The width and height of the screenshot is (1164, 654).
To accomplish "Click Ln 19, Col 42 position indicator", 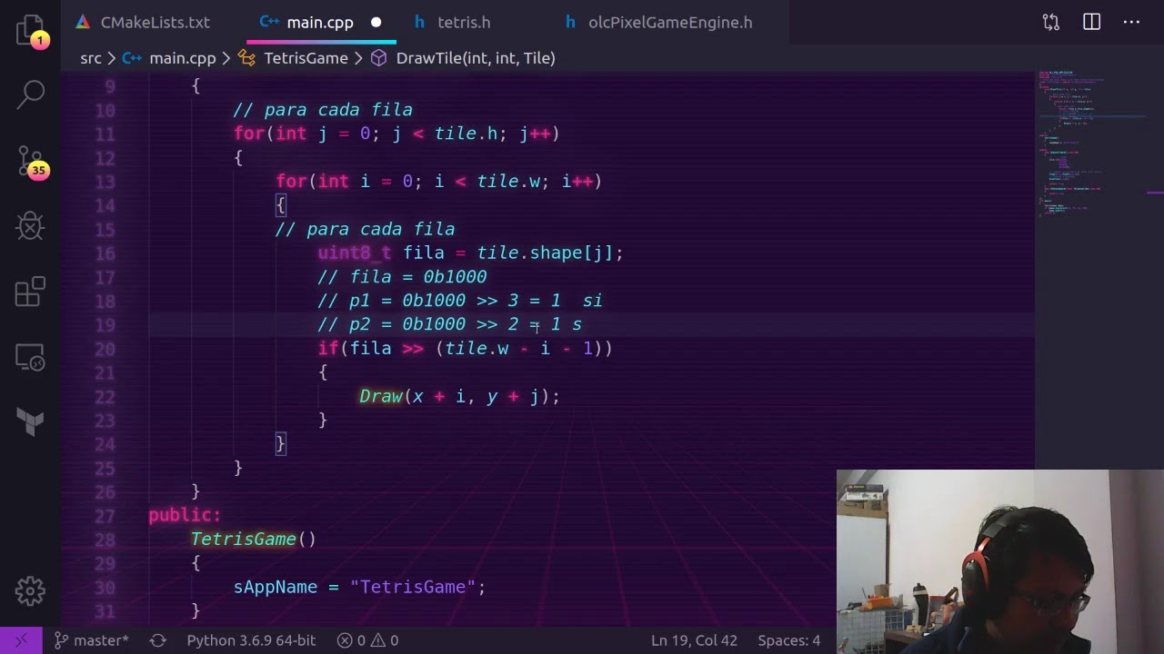I will tap(694, 640).
